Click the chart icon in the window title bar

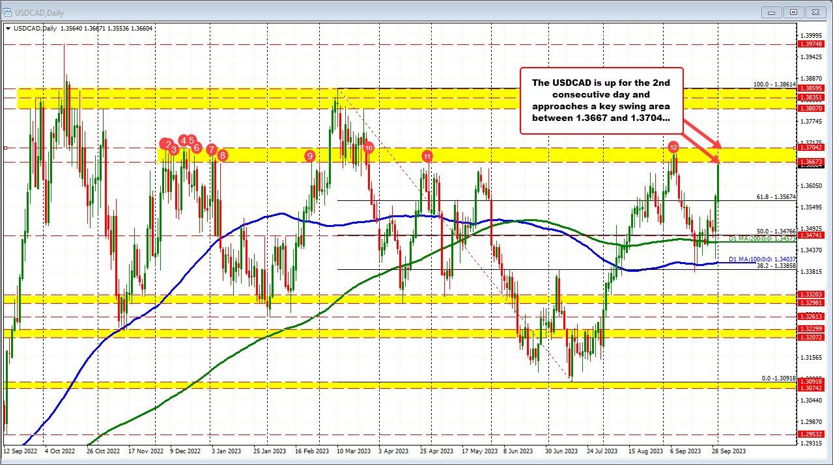(8, 12)
